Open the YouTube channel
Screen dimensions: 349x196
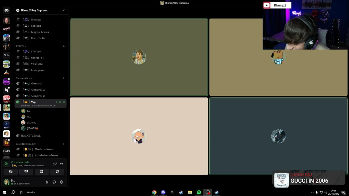41,64
